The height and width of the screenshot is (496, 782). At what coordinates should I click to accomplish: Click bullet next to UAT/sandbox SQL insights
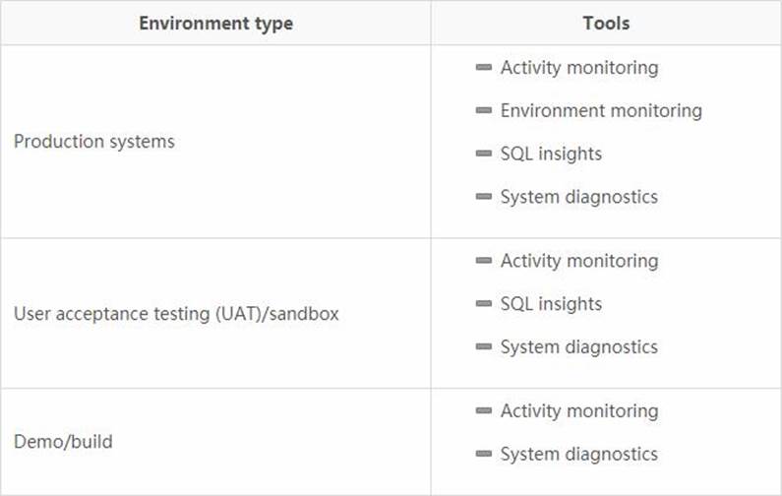483,303
